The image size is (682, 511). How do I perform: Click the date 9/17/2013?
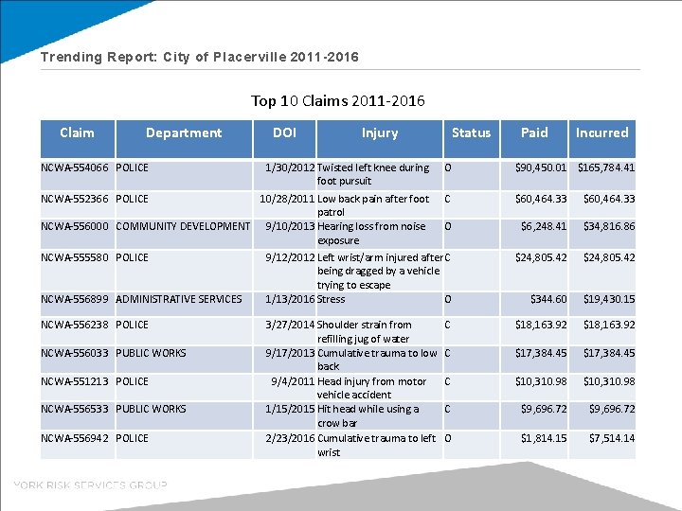[x=290, y=353]
